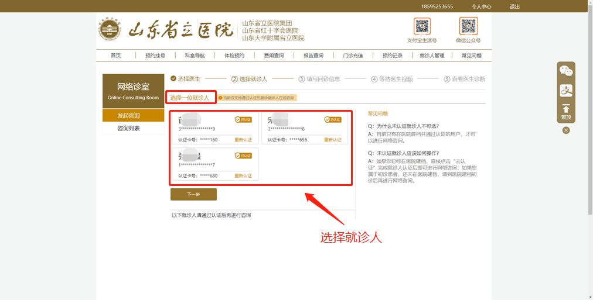
Task: Click 已认证 badge on first patient card
Action: point(243,119)
